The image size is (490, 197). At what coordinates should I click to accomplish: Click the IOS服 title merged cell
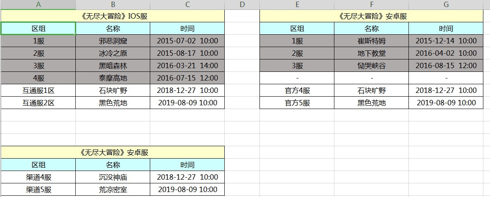pyautogui.click(x=113, y=16)
